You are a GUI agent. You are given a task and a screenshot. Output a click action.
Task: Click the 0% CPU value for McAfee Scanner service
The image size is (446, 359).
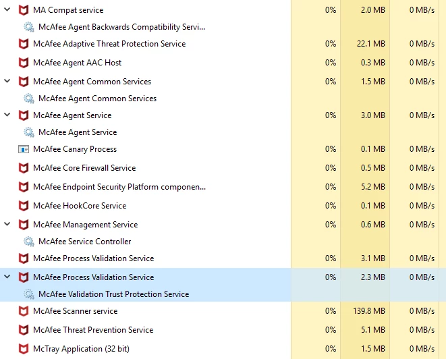click(331, 311)
